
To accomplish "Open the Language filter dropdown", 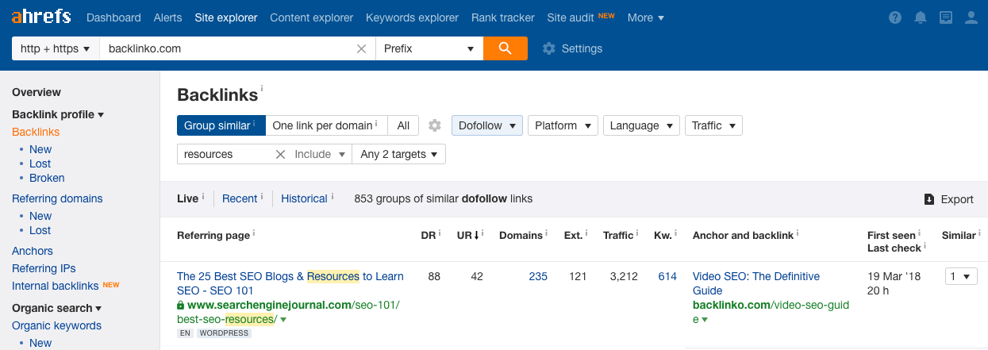I will click(641, 125).
